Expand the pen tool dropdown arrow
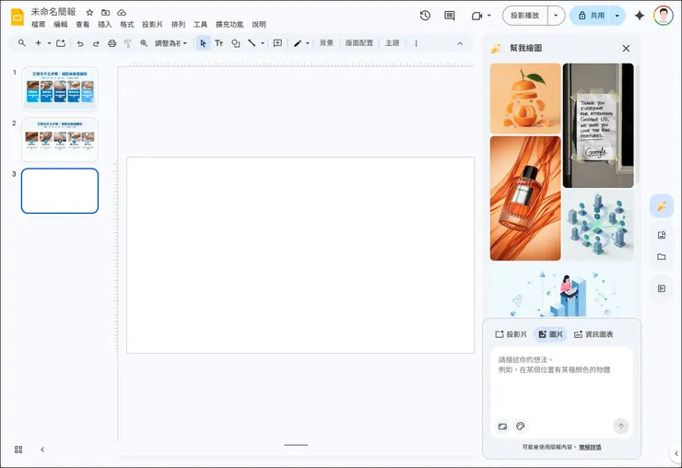 point(308,43)
